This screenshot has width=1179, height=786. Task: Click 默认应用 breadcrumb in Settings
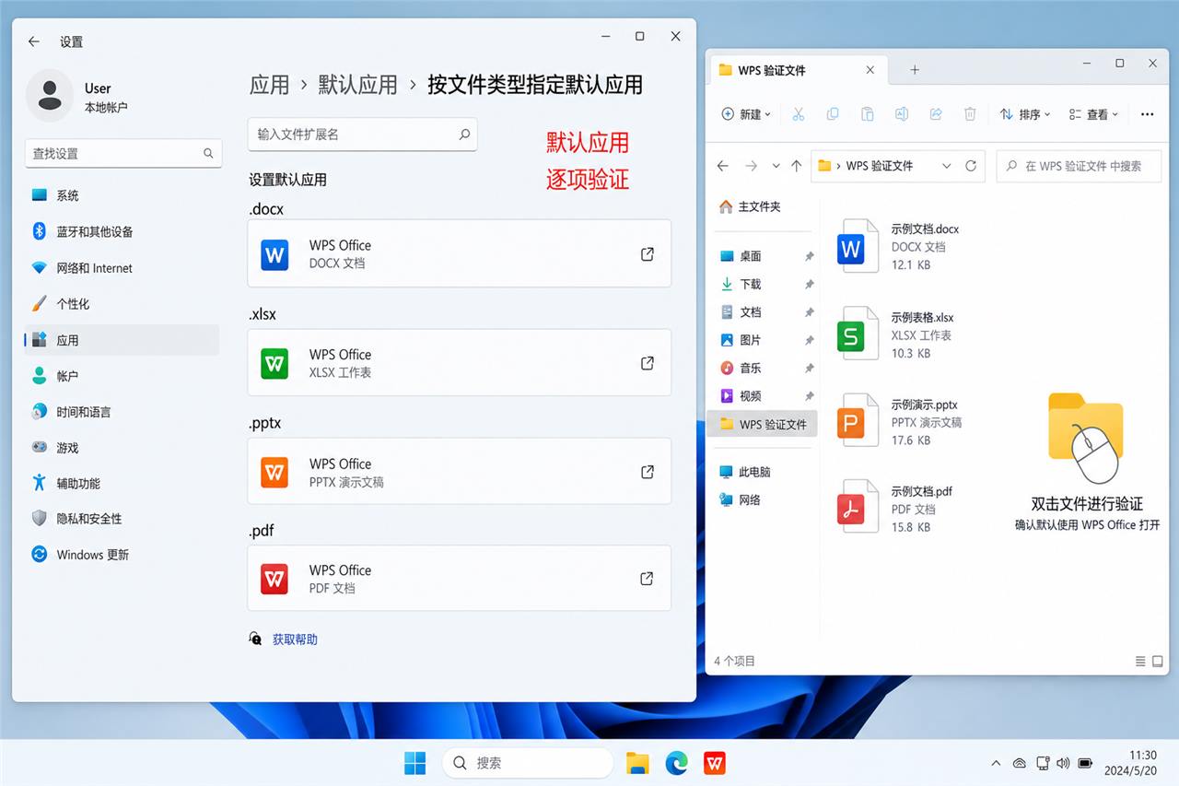tap(357, 85)
